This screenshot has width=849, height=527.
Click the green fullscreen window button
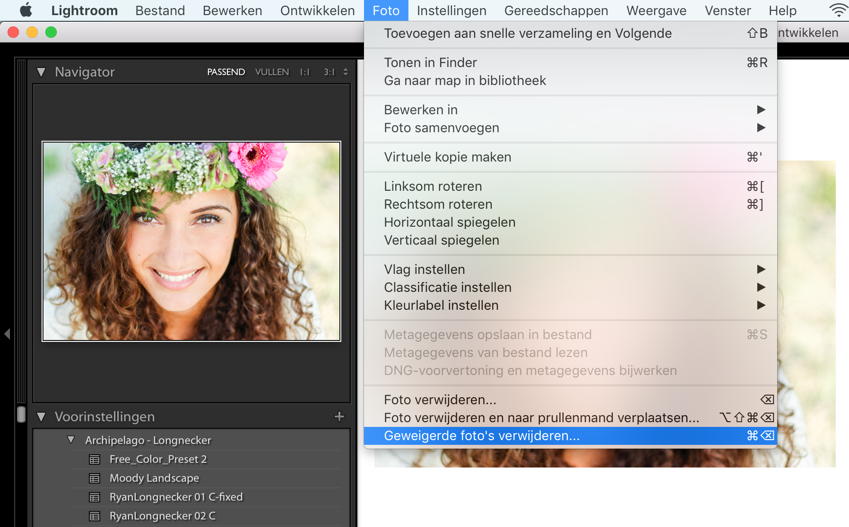51,32
